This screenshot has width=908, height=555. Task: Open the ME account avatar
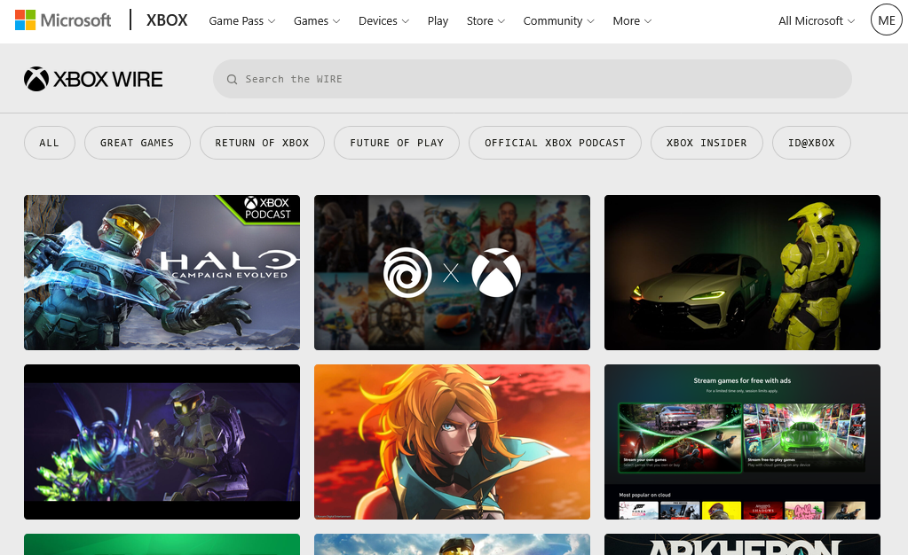pos(887,20)
